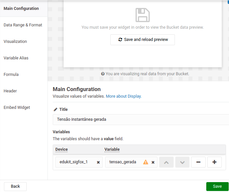Open the More about Display link
Image resolution: width=229 pixels, height=192 pixels.
pos(124,96)
